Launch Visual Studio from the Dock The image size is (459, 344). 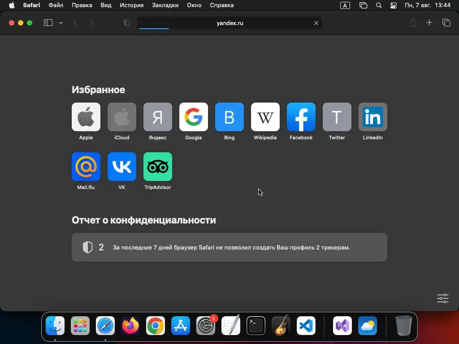point(342,326)
